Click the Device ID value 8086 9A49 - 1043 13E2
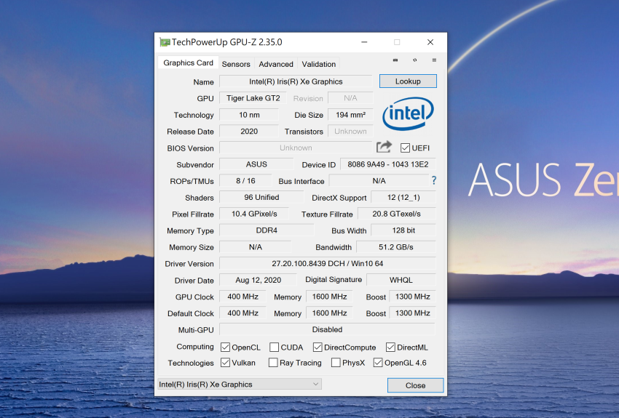The height and width of the screenshot is (418, 619). tap(388, 164)
